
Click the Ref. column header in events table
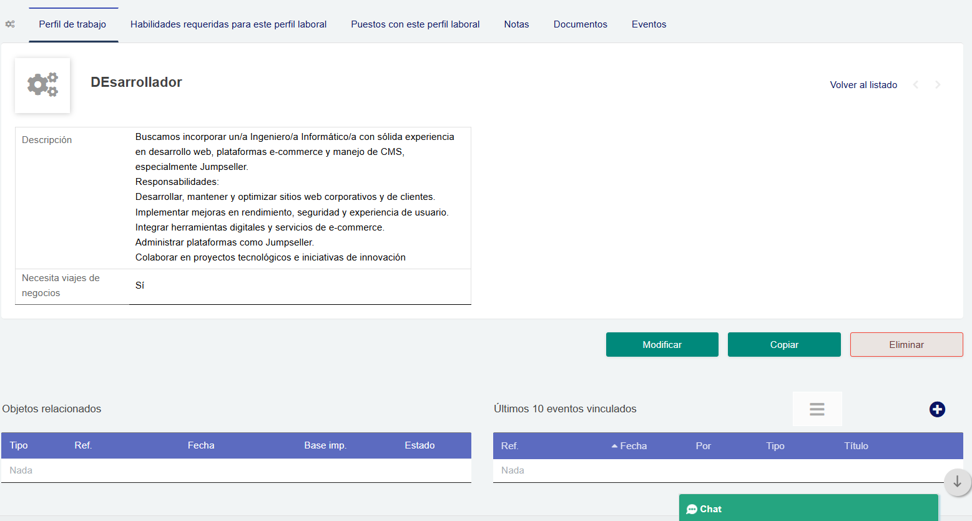click(x=509, y=445)
